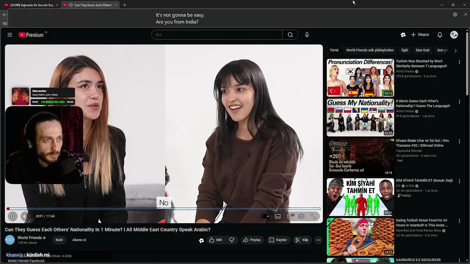Click the Ara search input field
Image resolution: width=470 pixels, height=264 pixels.
click(217, 35)
